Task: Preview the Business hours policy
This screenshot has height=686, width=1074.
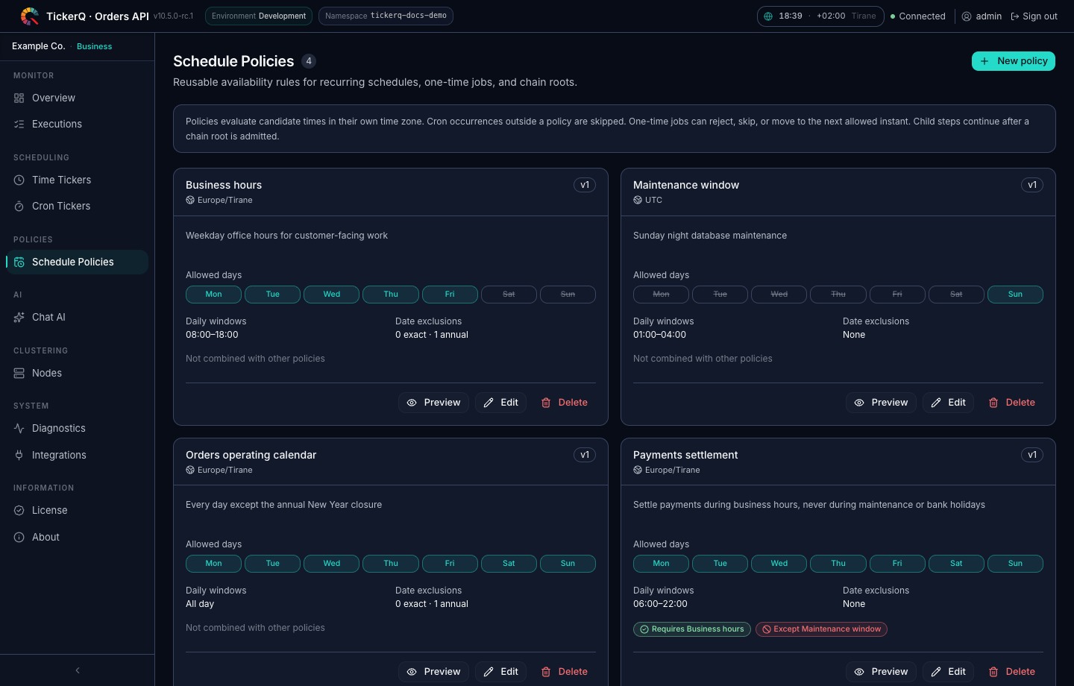Action: pyautogui.click(x=433, y=403)
